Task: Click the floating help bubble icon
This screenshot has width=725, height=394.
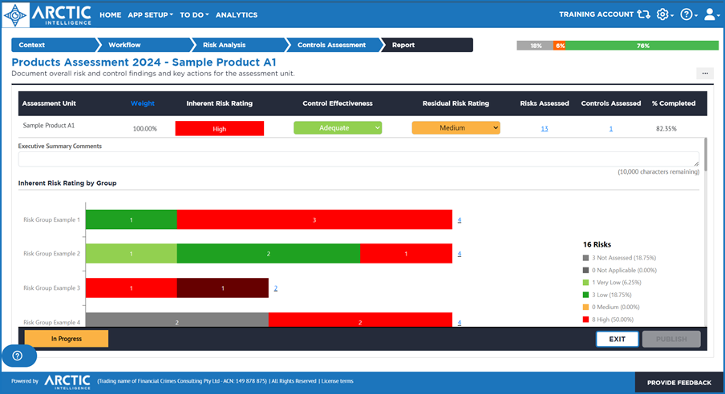Action: click(x=18, y=356)
